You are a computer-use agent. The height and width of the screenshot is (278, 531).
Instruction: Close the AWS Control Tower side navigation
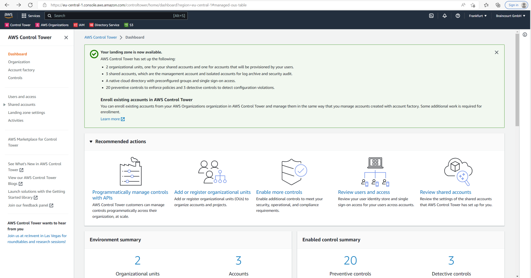click(66, 38)
